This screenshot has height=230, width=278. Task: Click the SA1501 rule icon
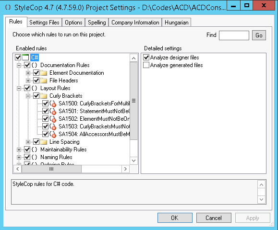[x=53, y=111]
